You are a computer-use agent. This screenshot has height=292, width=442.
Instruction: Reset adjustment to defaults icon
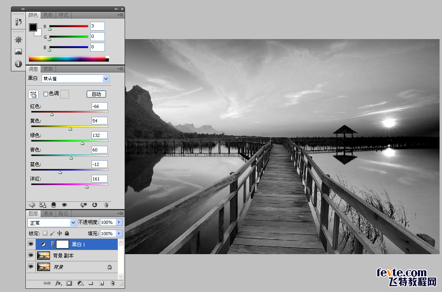[95, 205]
